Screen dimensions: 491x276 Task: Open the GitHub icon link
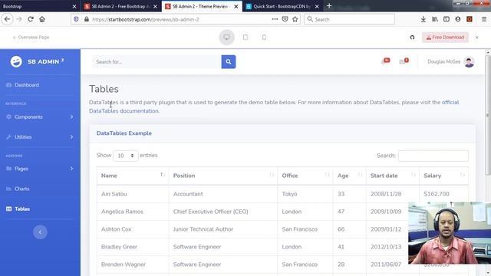tap(412, 38)
